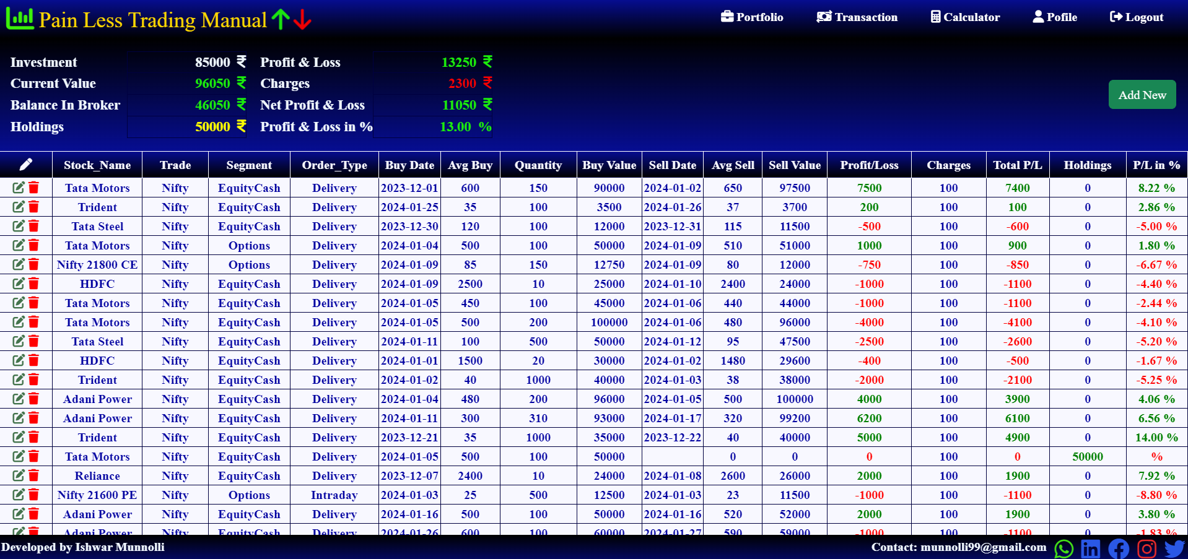Delete the HDFC 2024-01-09 trade
The image size is (1188, 559).
(33, 284)
